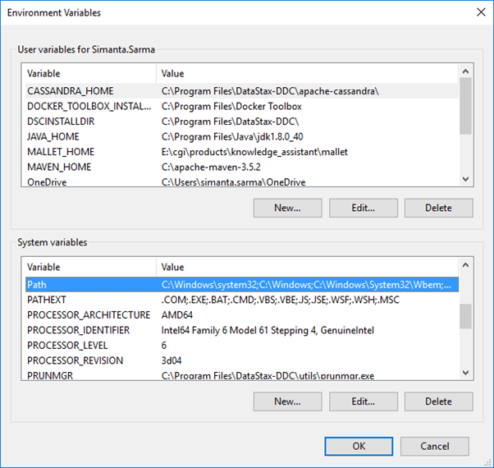Select the JAVA_HOME user variable row

point(242,136)
